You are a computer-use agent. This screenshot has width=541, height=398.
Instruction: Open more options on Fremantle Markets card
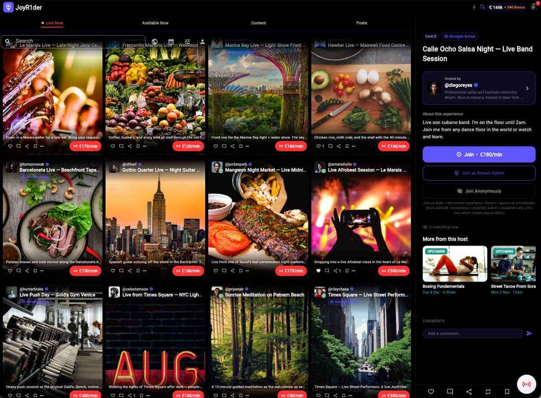(145, 146)
